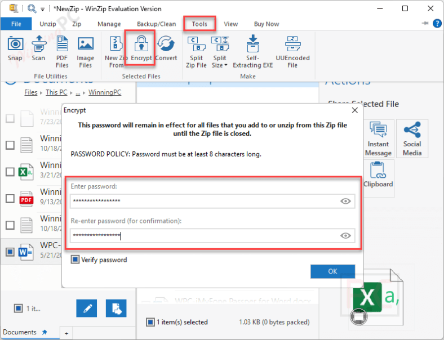
Task: Click the WinningPC breadcrumb link
Action: (x=105, y=92)
